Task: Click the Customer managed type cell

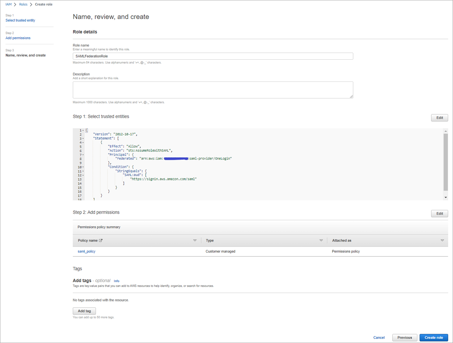Action: tap(220, 251)
